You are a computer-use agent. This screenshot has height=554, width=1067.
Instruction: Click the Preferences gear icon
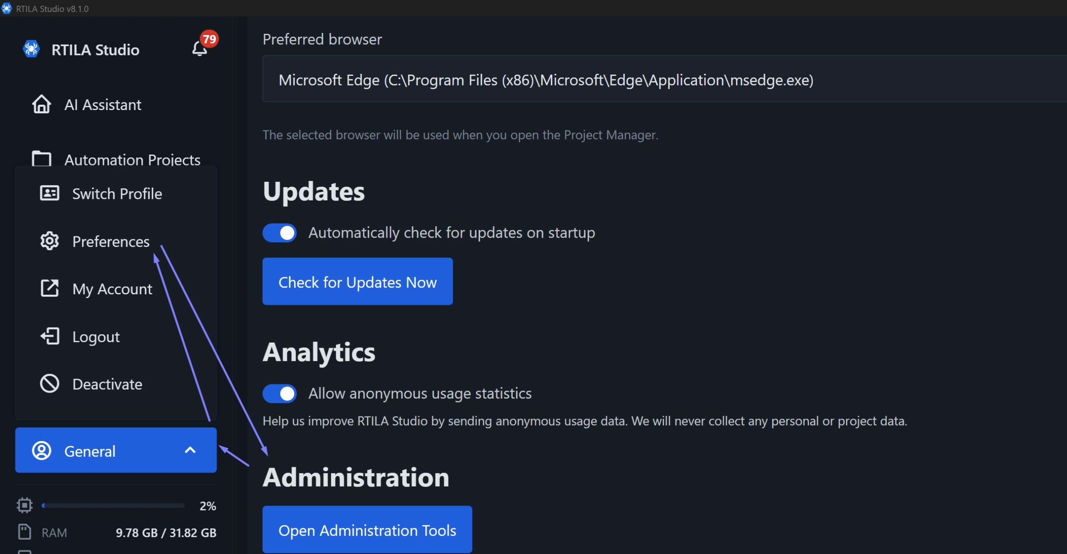[x=49, y=241]
